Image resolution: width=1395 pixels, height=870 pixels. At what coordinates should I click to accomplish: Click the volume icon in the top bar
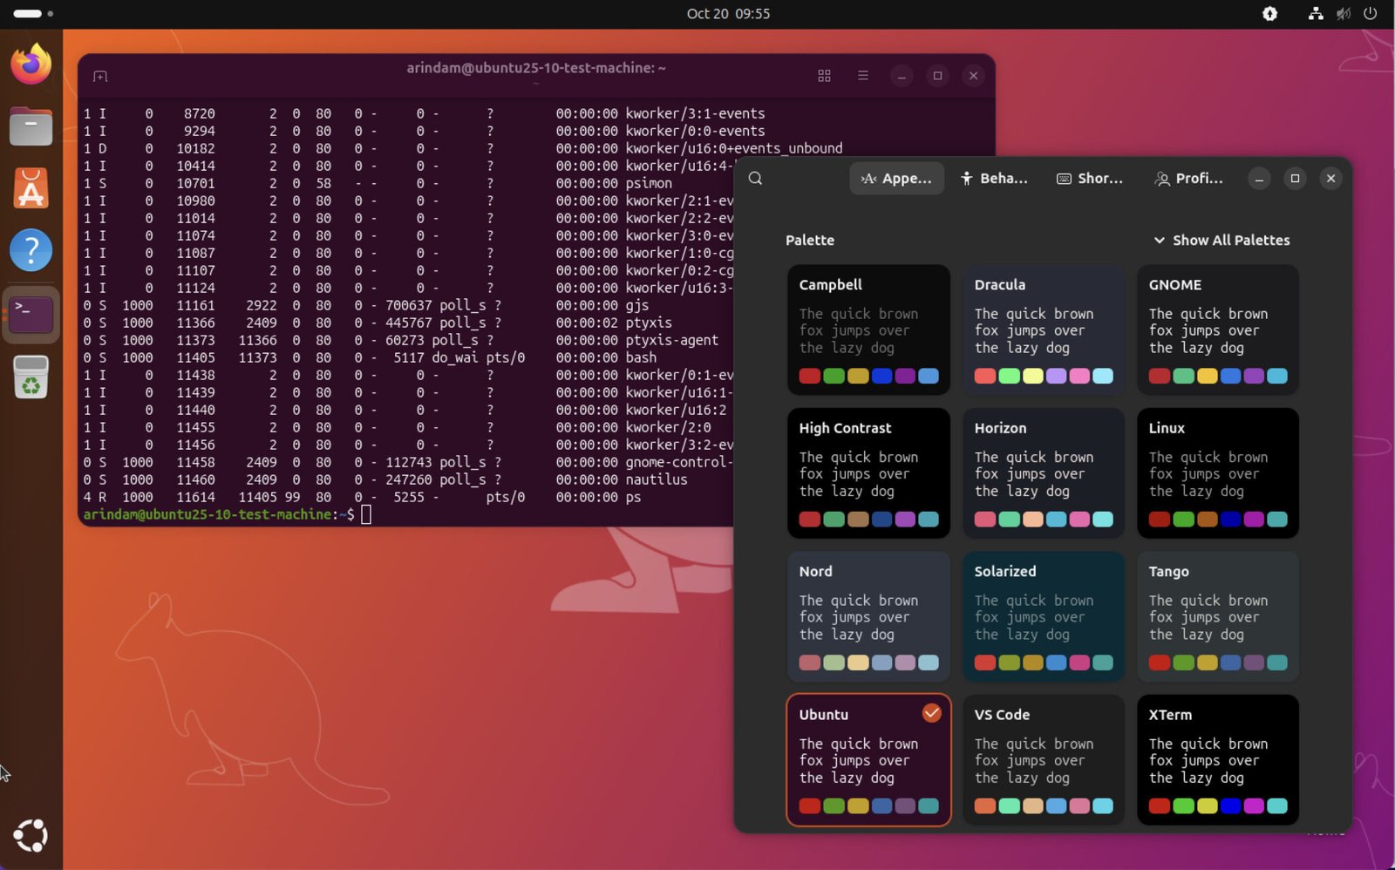point(1344,13)
